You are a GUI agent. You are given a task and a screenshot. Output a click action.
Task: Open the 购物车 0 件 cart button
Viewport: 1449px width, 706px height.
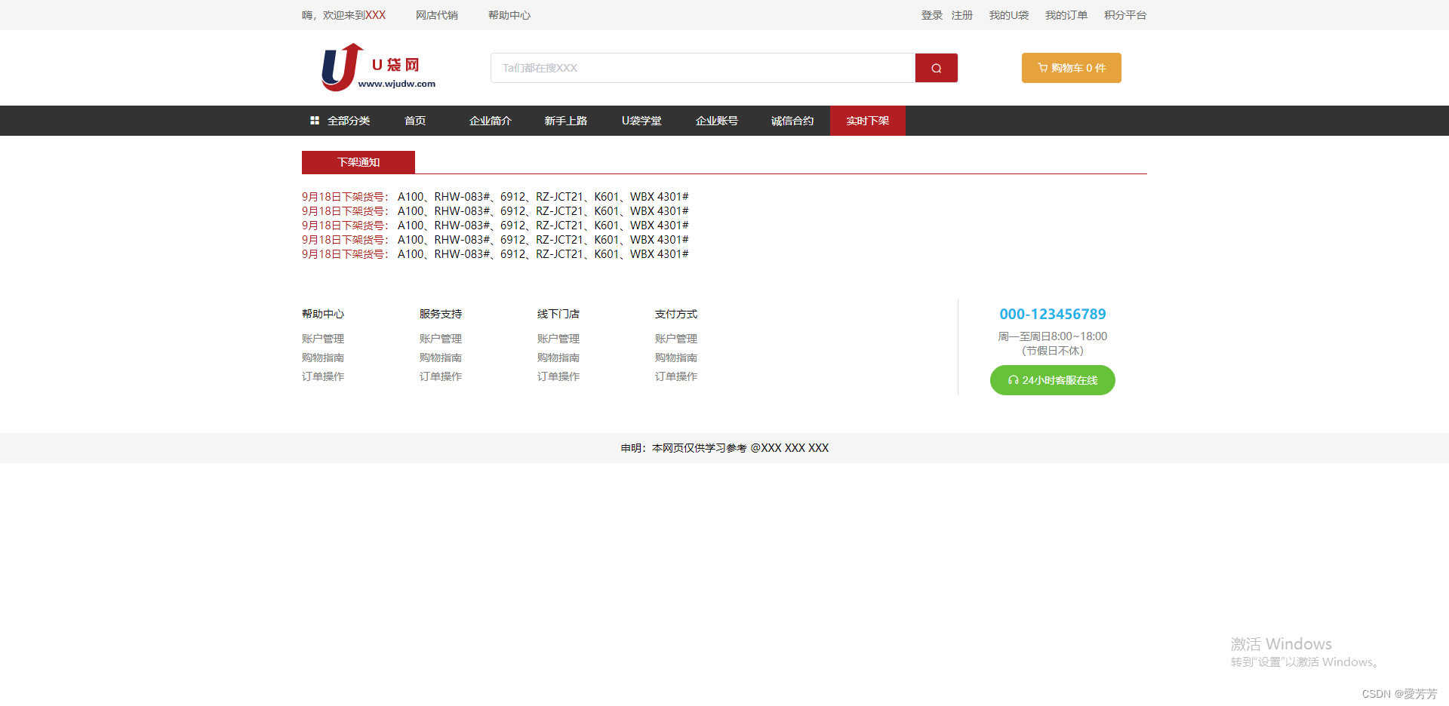1071,68
